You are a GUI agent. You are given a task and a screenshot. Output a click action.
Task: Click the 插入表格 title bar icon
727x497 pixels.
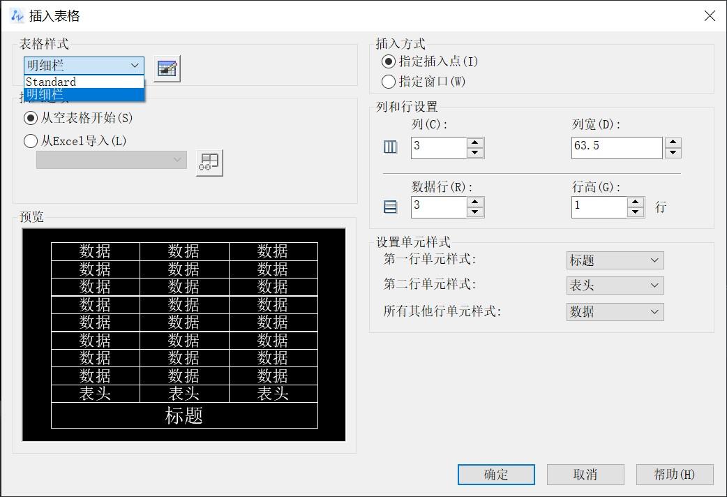tap(17, 15)
